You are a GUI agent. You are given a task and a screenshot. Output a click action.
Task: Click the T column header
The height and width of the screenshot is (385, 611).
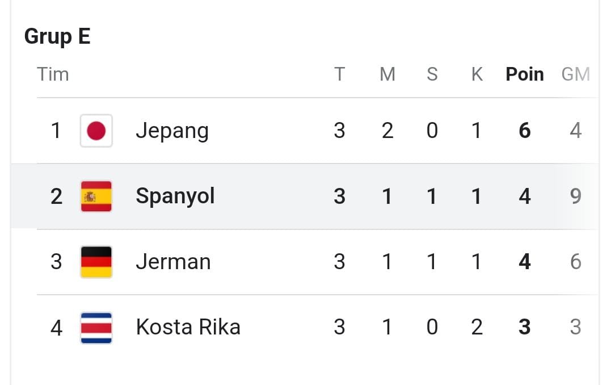coord(339,74)
